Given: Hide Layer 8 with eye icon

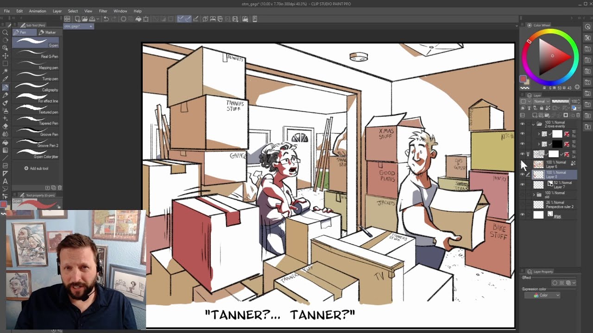Looking at the screenshot, I should [523, 174].
